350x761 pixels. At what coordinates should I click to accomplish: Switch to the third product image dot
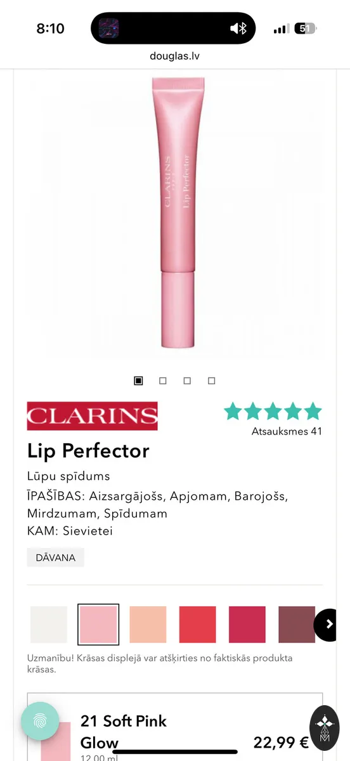(187, 380)
